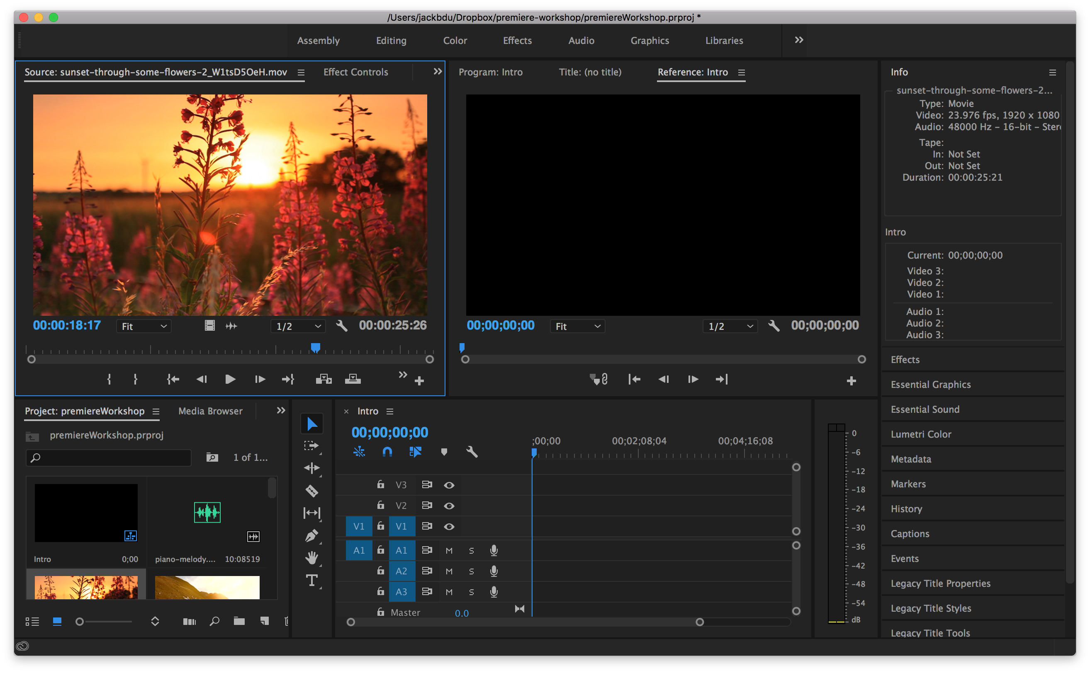Expand the workspace overflow chevron menu

799,40
